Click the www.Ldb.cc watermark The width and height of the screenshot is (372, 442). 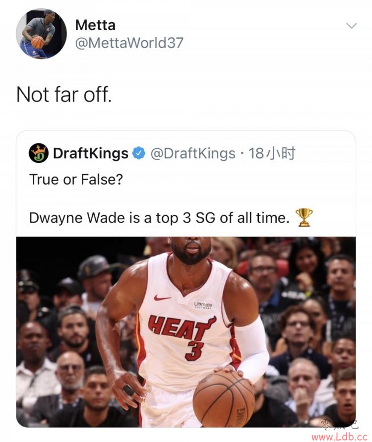point(339,437)
